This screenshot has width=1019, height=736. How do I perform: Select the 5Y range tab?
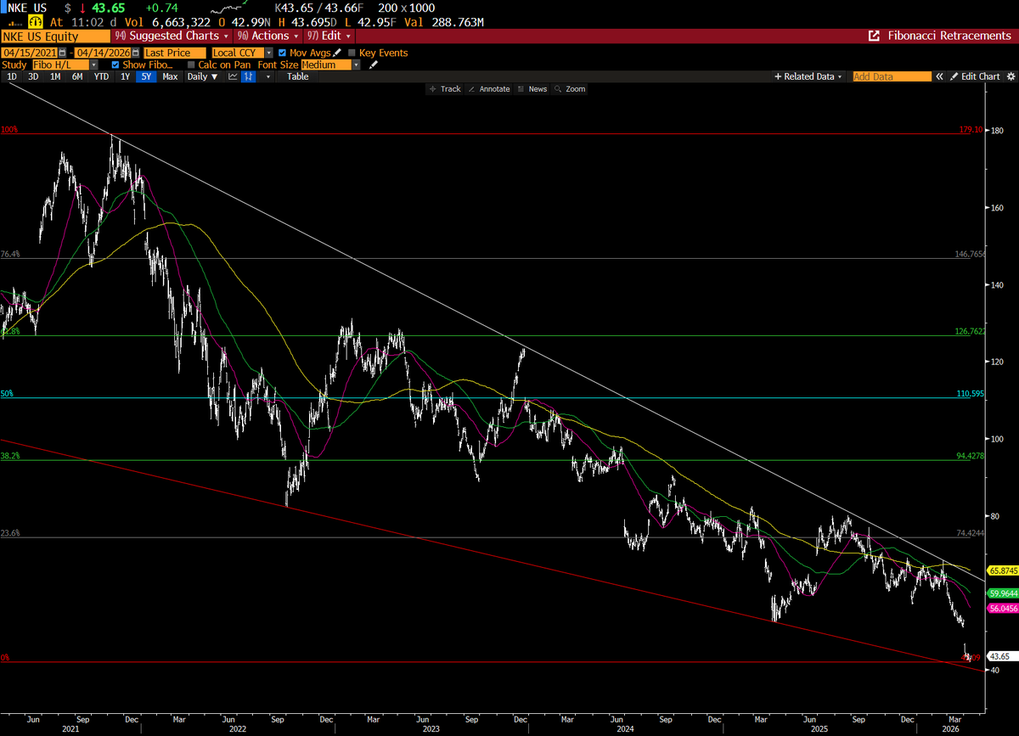[x=146, y=76]
